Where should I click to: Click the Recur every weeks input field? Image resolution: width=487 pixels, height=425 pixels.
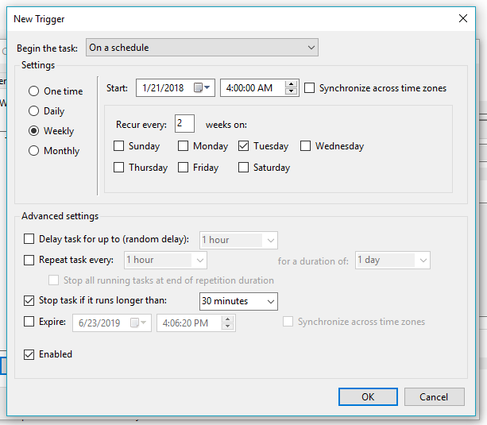click(184, 124)
